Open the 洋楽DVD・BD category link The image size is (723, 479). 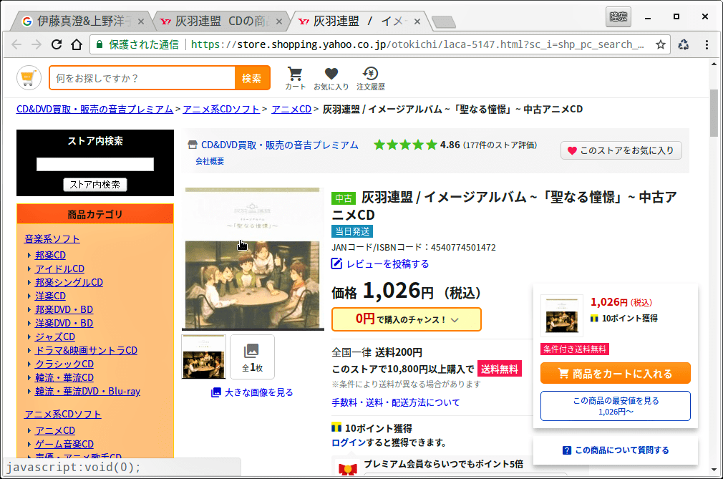[64, 323]
